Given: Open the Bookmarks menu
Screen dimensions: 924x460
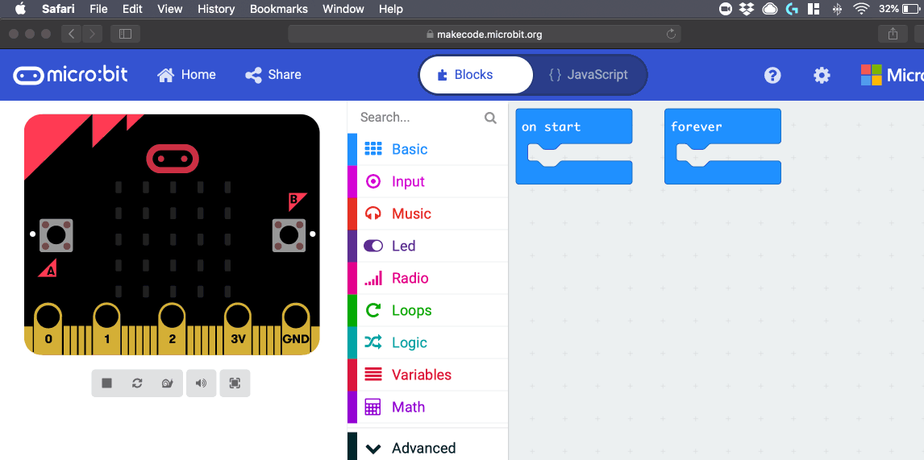Looking at the screenshot, I should pyautogui.click(x=279, y=9).
